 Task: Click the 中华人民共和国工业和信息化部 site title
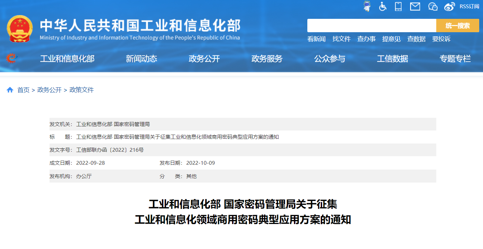pos(140,26)
